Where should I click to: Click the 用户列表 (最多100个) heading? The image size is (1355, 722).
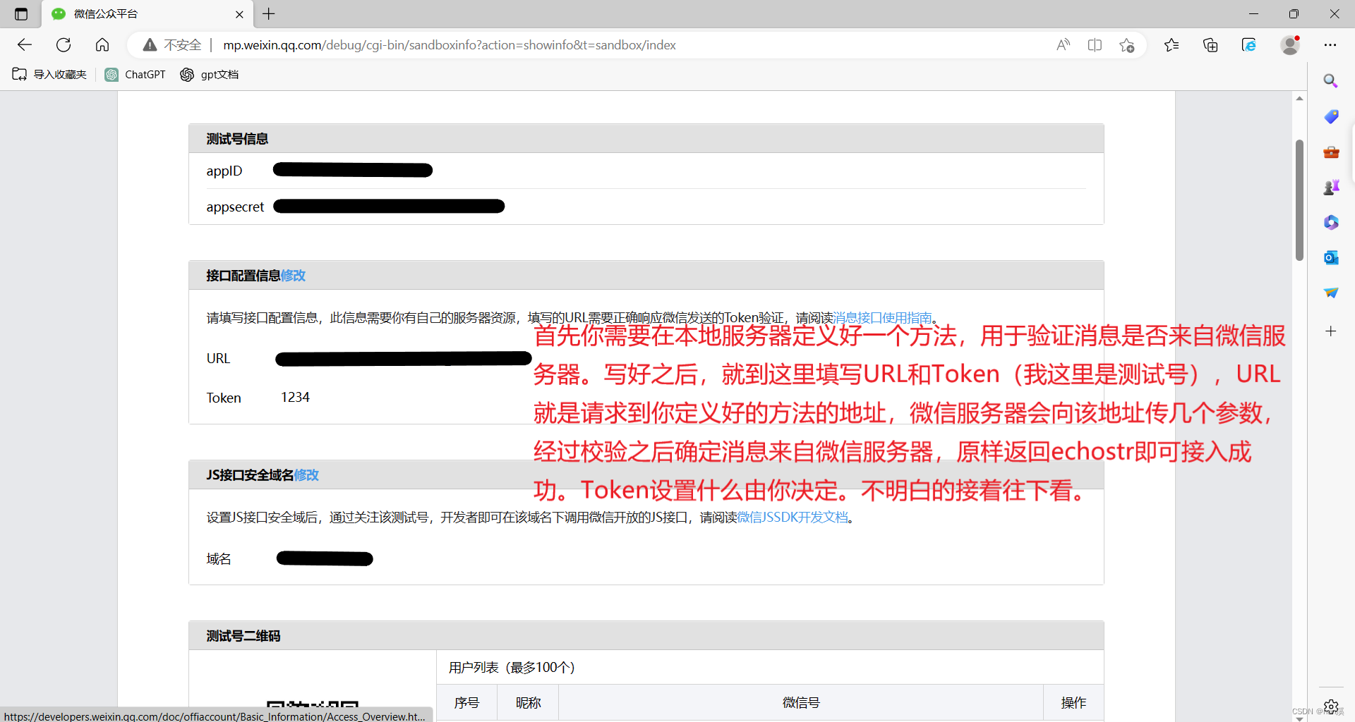512,668
